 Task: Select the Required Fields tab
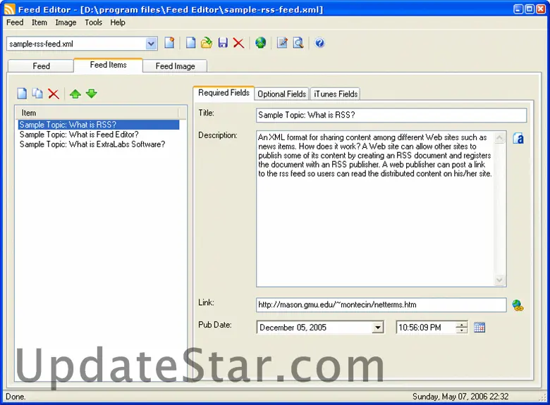(x=224, y=93)
